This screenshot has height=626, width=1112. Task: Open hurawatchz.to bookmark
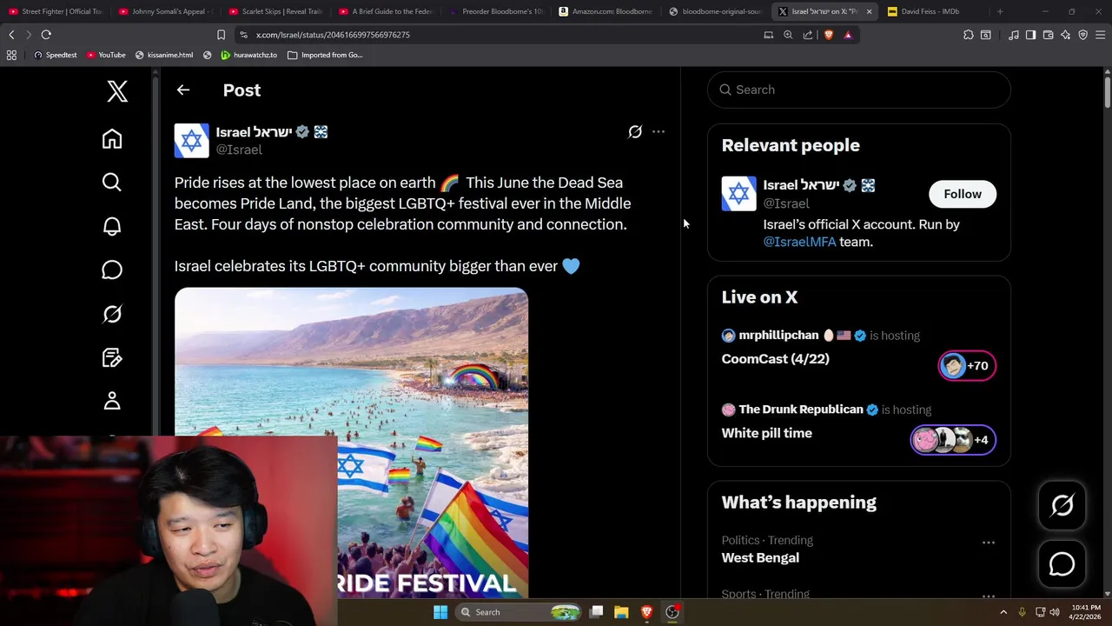pyautogui.click(x=248, y=55)
